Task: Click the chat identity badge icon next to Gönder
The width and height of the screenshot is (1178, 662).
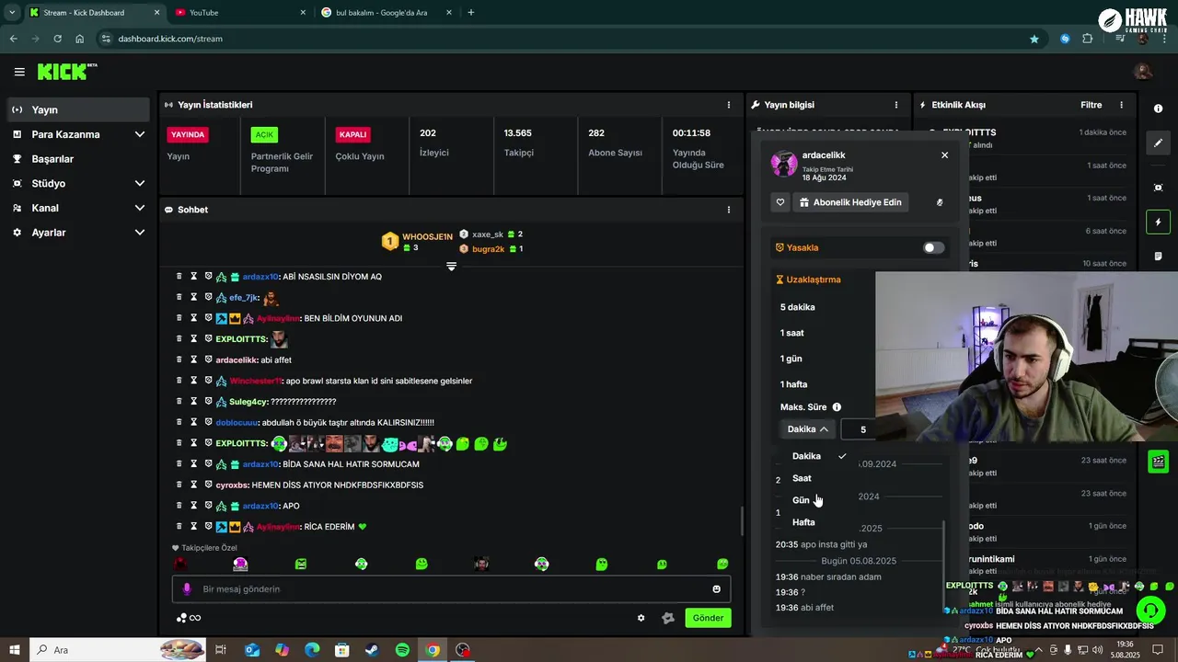Action: [x=668, y=618]
